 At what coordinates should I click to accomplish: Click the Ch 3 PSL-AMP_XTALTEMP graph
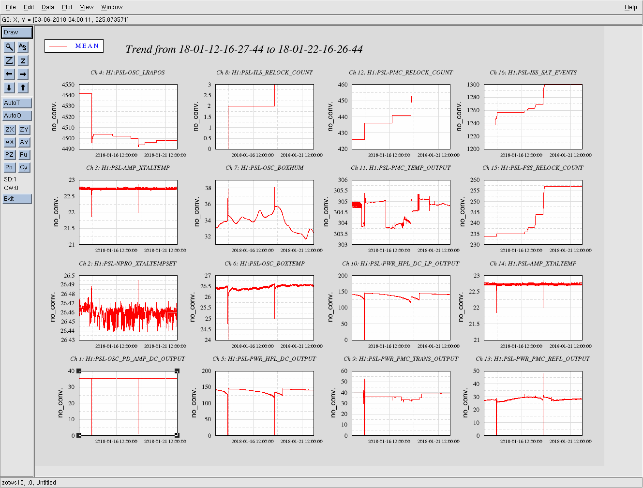tap(128, 212)
